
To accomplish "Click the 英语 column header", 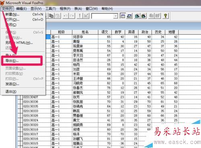I will (x=131, y=32).
